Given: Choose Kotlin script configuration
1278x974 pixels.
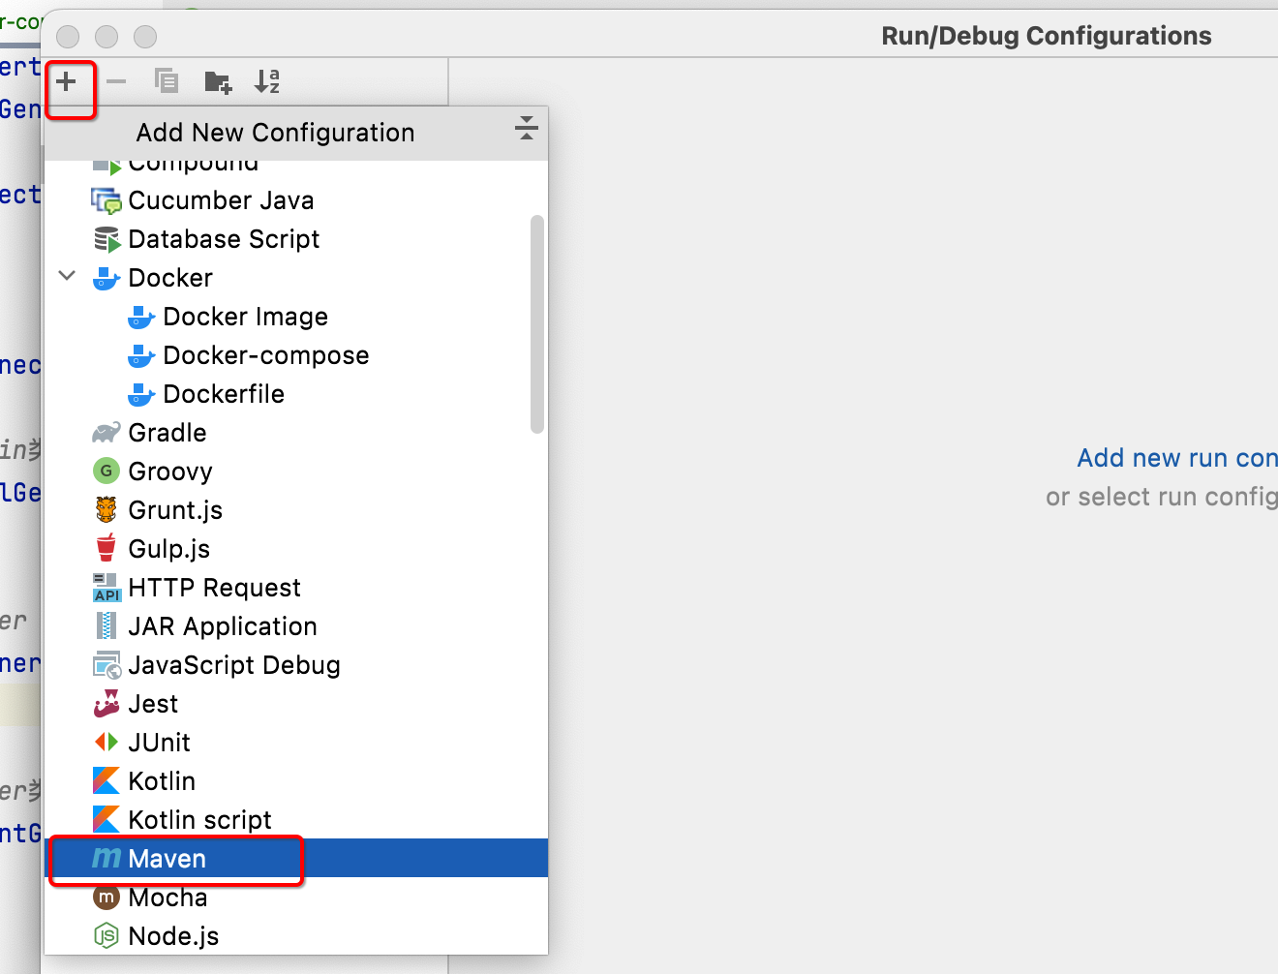Looking at the screenshot, I should pos(296,820).
